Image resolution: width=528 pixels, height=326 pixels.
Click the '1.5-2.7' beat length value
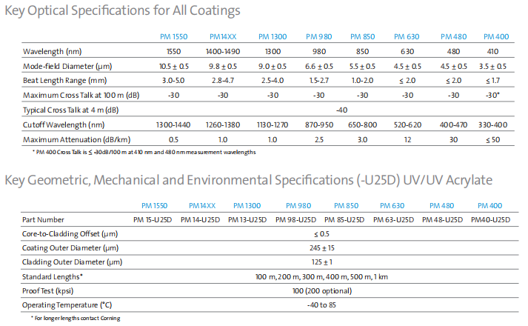319,81
